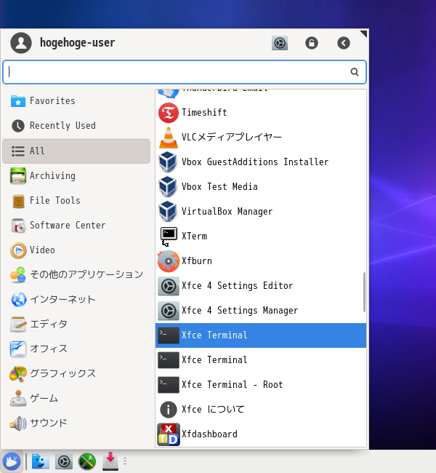The width and height of the screenshot is (436, 473).
Task: Open the Timeshift application
Action: (x=261, y=113)
